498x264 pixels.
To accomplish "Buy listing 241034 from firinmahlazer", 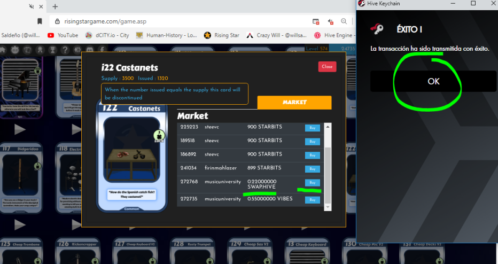I will coord(313,169).
